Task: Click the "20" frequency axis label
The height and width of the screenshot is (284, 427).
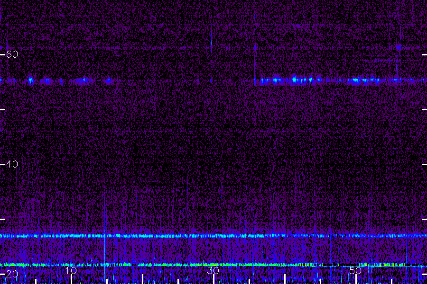Action: [x=12, y=274]
